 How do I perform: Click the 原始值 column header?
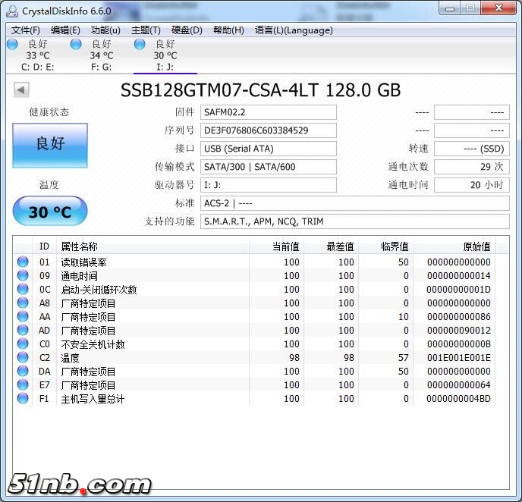tap(454, 246)
